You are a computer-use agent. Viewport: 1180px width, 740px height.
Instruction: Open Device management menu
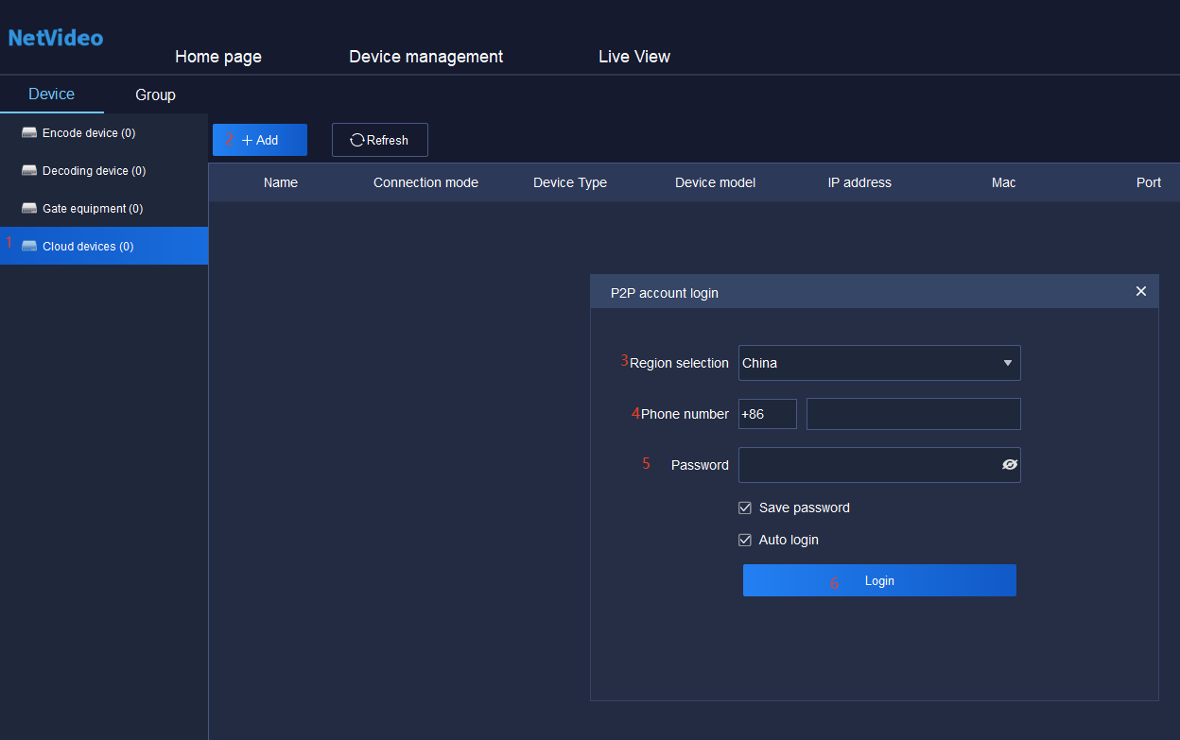(426, 57)
